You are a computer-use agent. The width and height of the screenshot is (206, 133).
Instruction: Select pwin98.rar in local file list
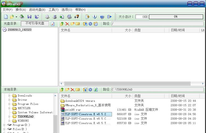click(73, 110)
